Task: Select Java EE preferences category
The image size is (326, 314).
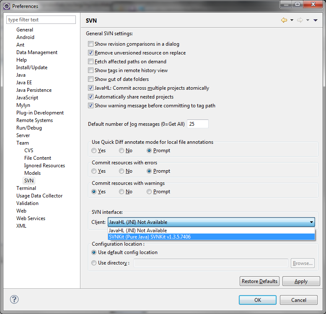Action: 24,83
